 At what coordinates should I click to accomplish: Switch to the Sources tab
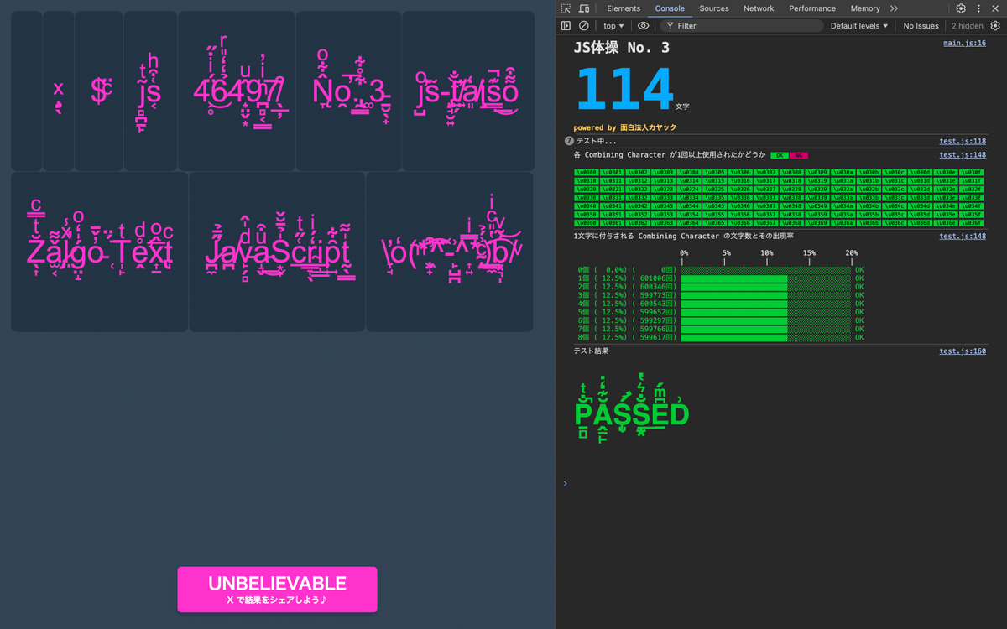pos(714,8)
